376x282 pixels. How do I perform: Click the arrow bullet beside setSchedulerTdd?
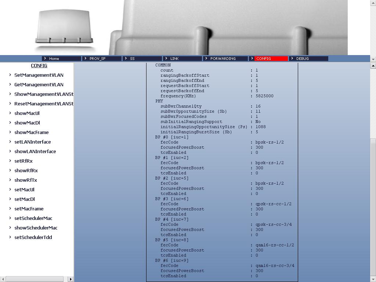(10, 237)
